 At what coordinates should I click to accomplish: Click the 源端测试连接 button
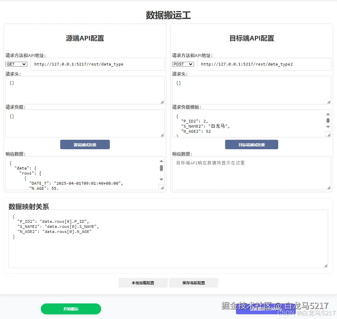click(x=85, y=144)
